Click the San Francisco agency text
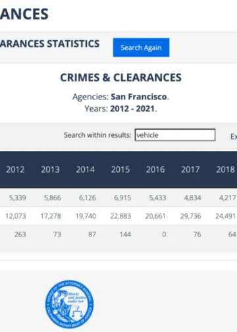Screen dimensions: 237x332 pos(139,97)
